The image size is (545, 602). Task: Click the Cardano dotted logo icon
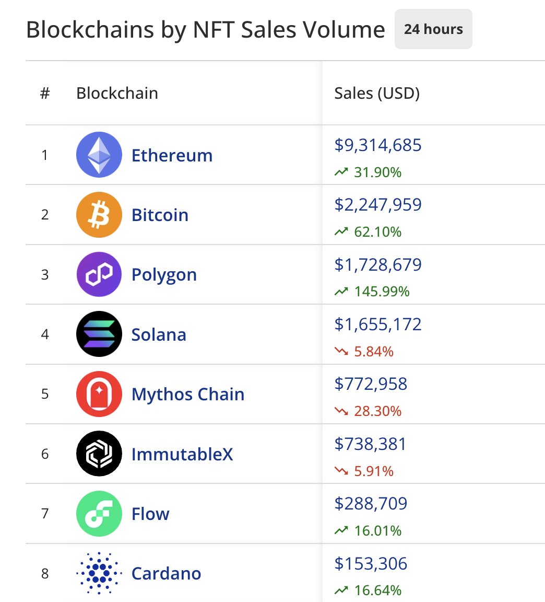99,573
